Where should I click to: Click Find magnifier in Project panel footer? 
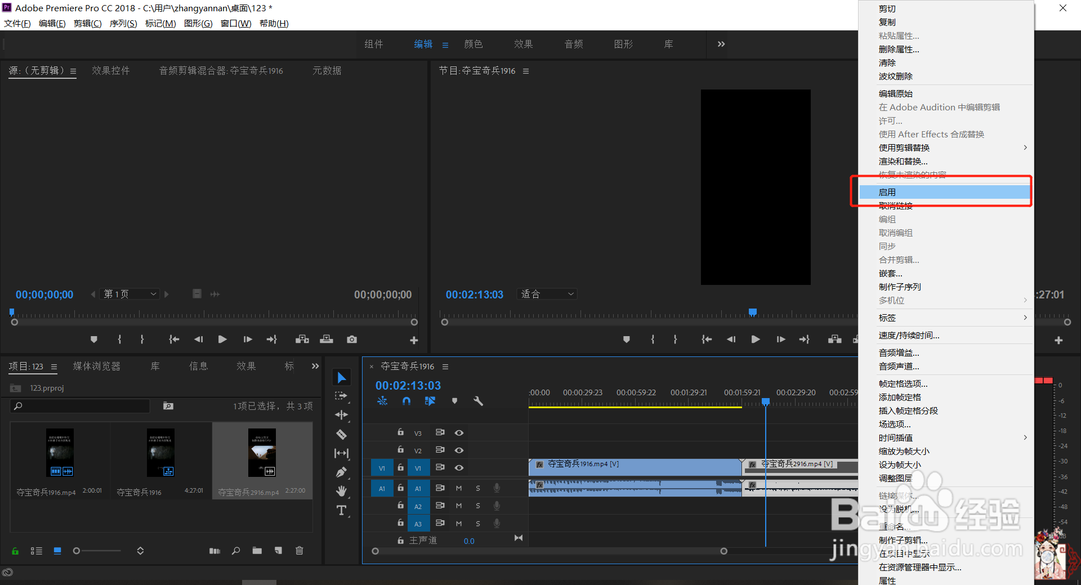[236, 551]
